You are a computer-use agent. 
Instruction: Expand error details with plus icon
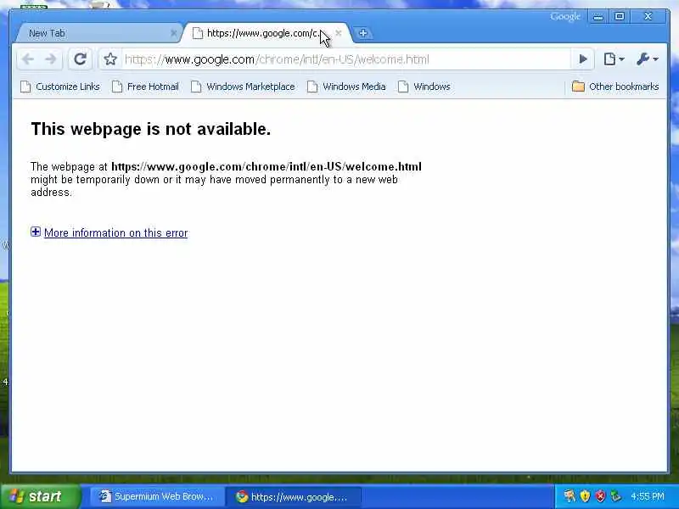36,232
